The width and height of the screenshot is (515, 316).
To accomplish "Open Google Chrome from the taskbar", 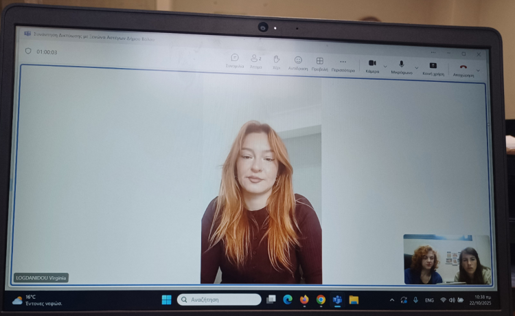I will [x=321, y=300].
